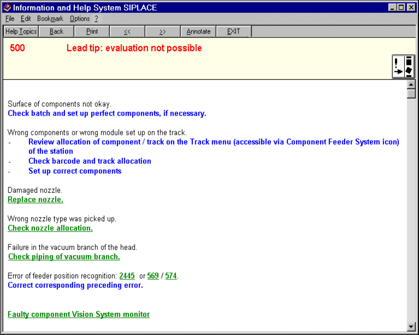Go Back to previous help page
The image size is (419, 335).
[x=57, y=31]
